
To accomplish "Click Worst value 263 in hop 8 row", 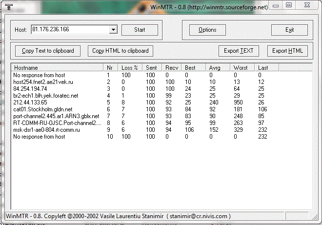I will tap(238, 123).
